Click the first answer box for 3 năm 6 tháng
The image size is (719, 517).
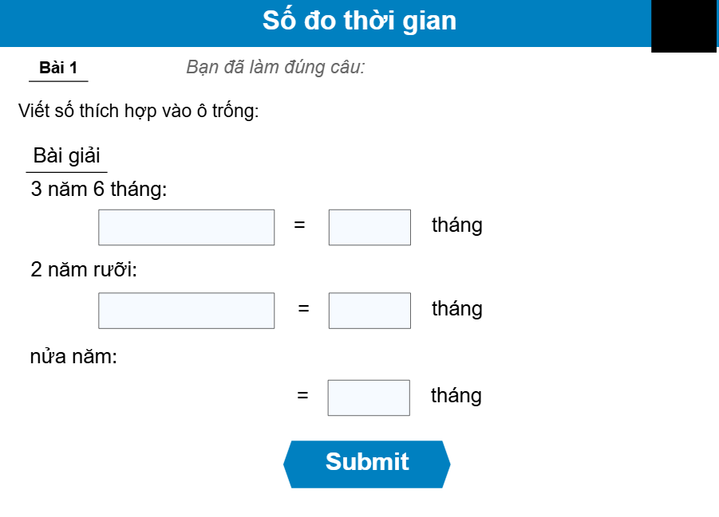click(185, 226)
